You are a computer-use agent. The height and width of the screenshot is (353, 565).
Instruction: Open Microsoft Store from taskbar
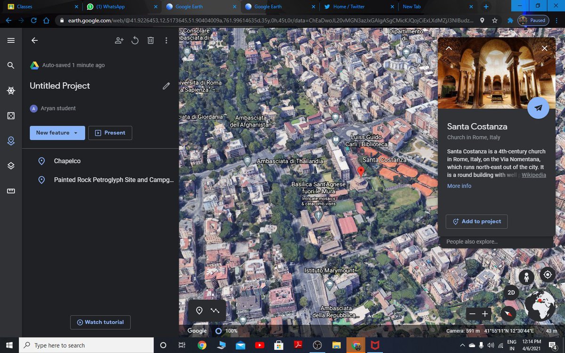pos(279,345)
